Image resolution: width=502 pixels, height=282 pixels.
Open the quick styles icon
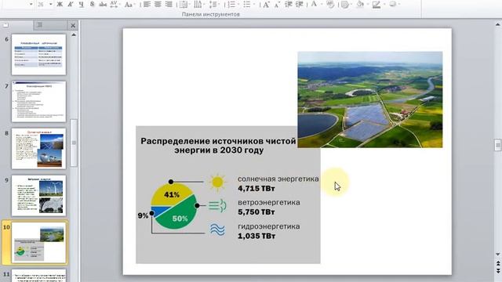[x=345, y=4]
